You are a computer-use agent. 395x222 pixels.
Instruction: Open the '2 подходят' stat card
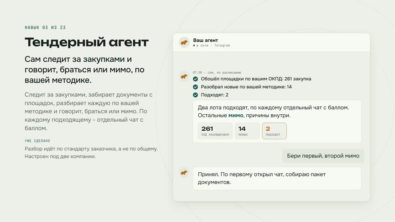274,131
